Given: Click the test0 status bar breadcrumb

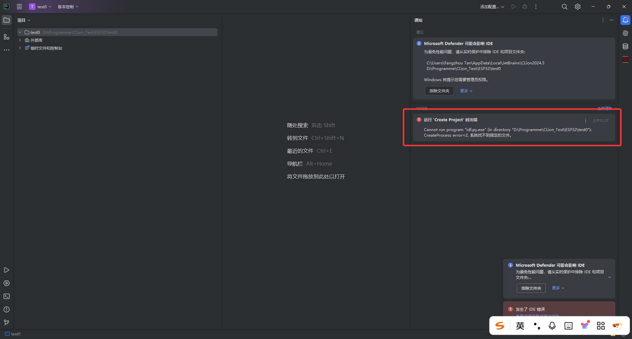Looking at the screenshot, I should coord(13,334).
